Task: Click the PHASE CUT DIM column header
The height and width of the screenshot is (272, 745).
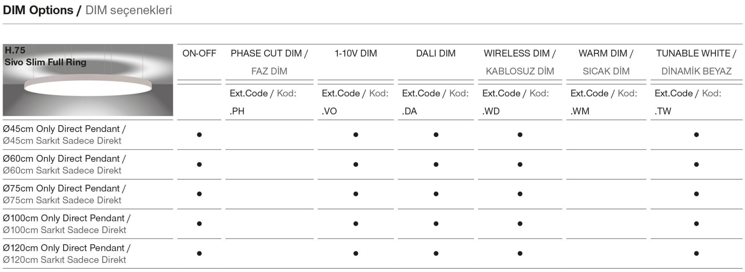Action: (x=269, y=53)
